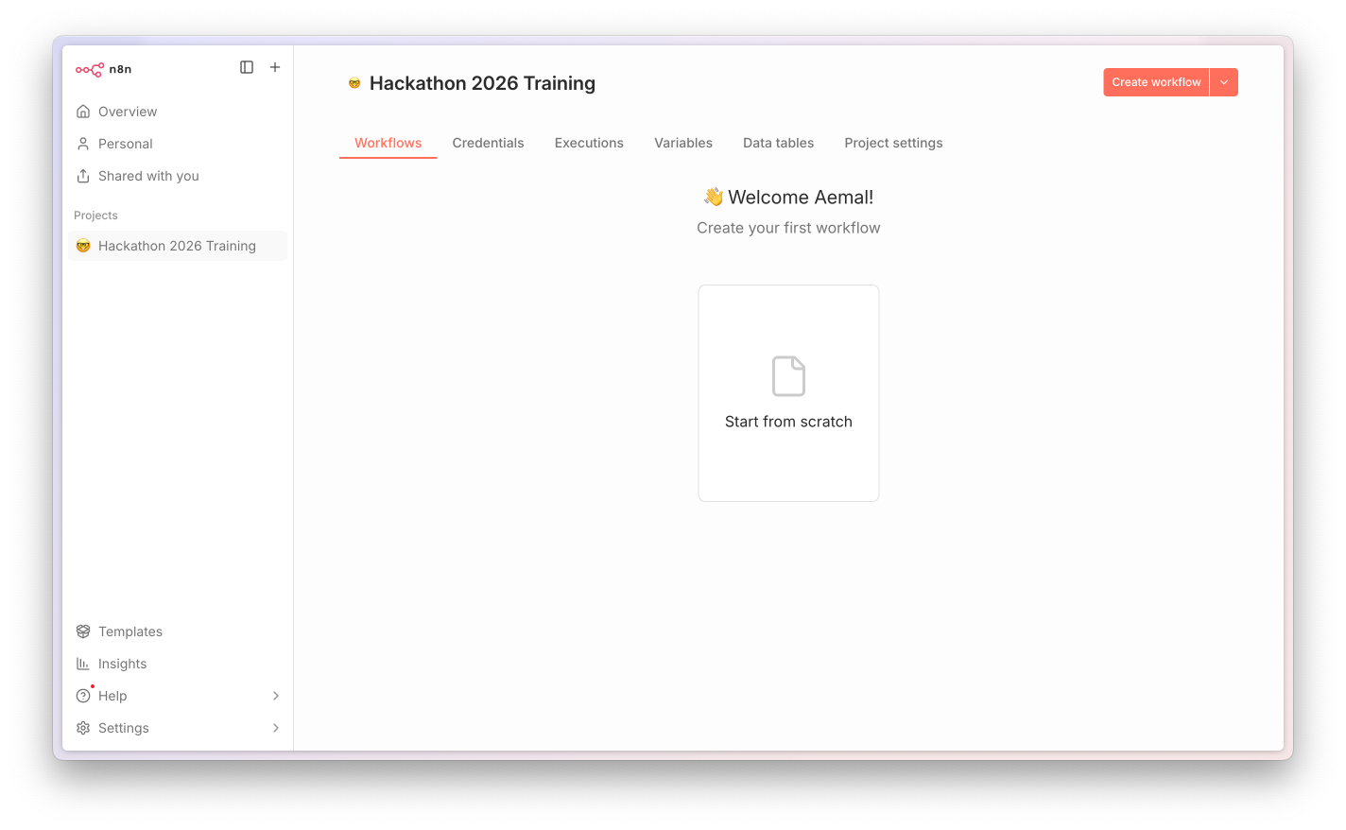The height and width of the screenshot is (830, 1346).
Task: Click the n8n logo icon
Action: tap(90, 69)
